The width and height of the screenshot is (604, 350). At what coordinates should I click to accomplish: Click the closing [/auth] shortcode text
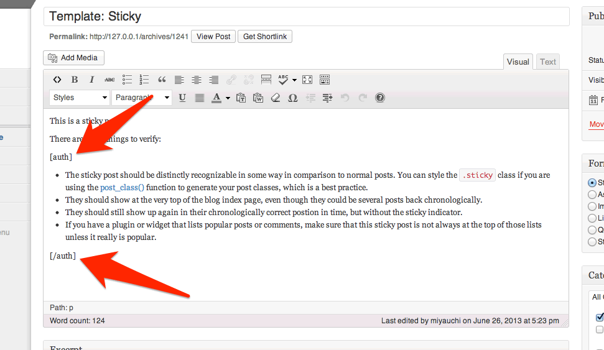(x=63, y=256)
